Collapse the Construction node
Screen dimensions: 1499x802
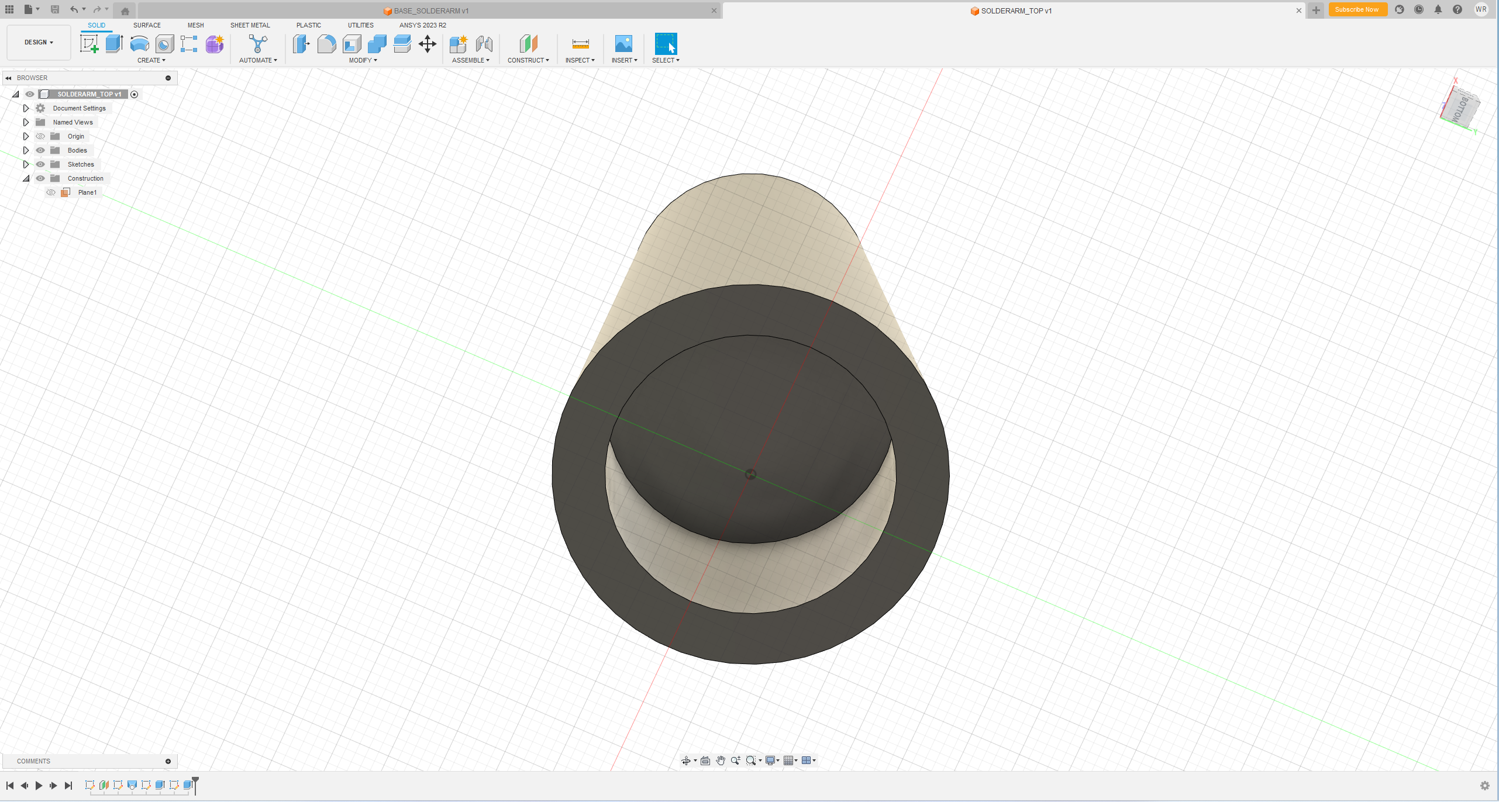(26, 178)
